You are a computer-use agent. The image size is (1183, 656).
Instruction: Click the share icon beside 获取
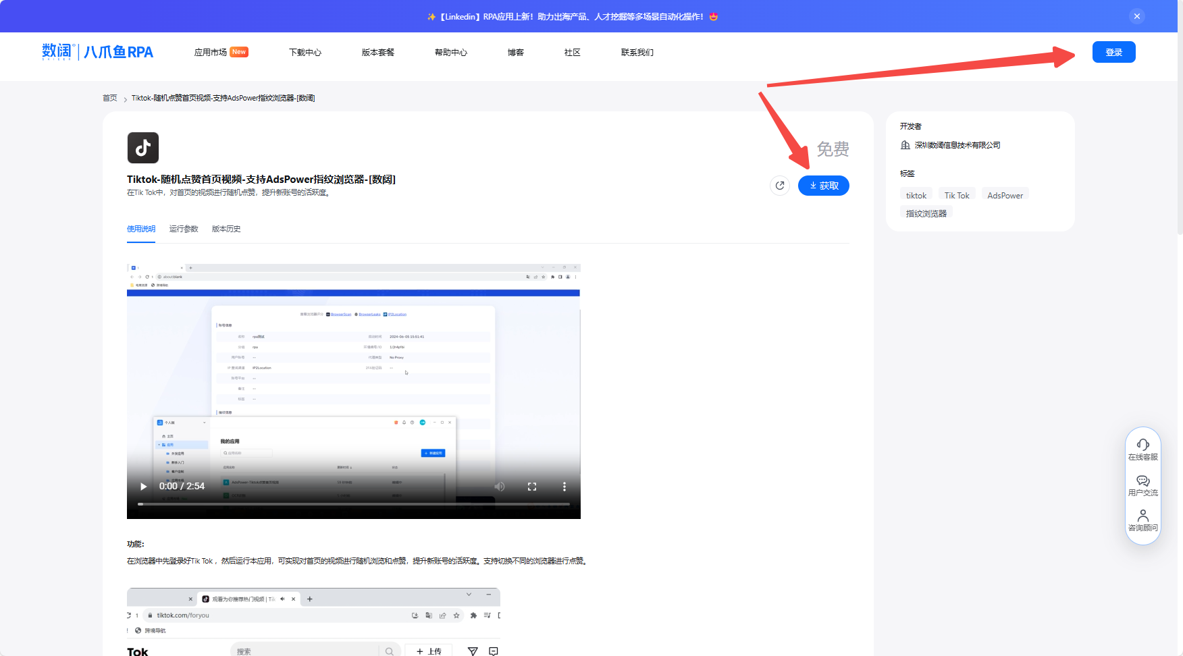tap(780, 186)
